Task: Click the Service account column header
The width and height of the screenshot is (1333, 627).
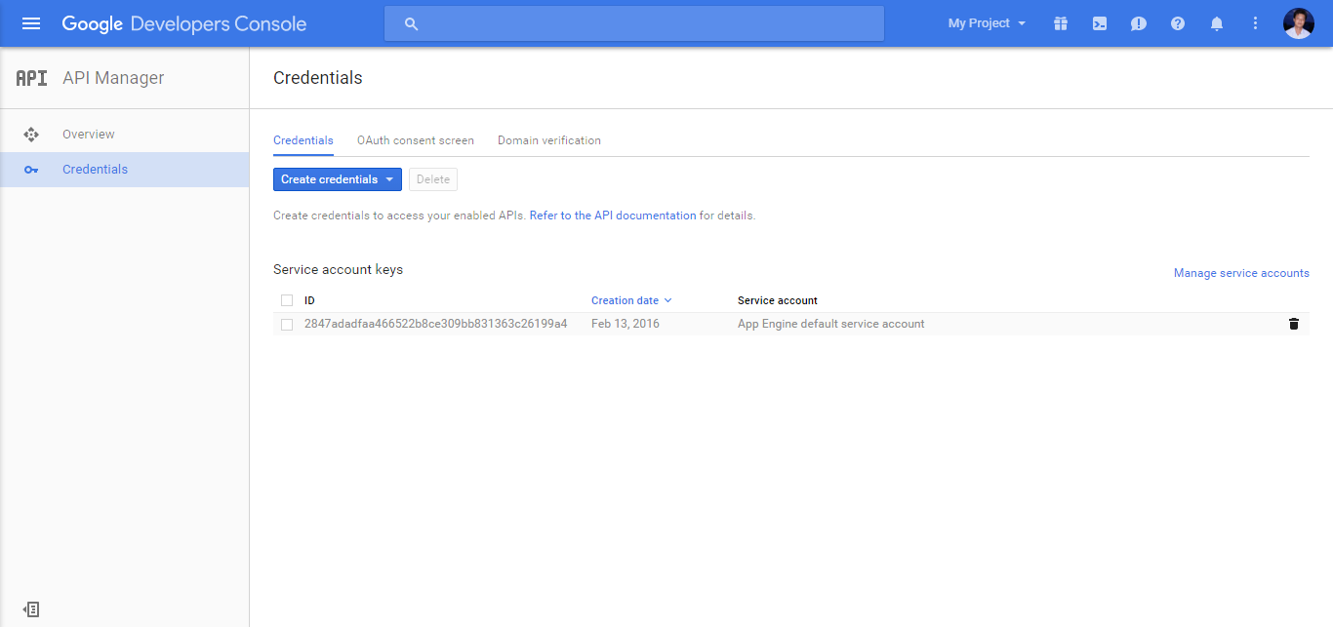Action: (778, 300)
